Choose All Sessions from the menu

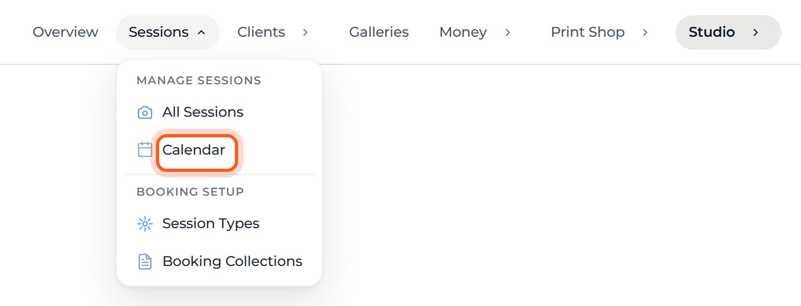point(203,112)
